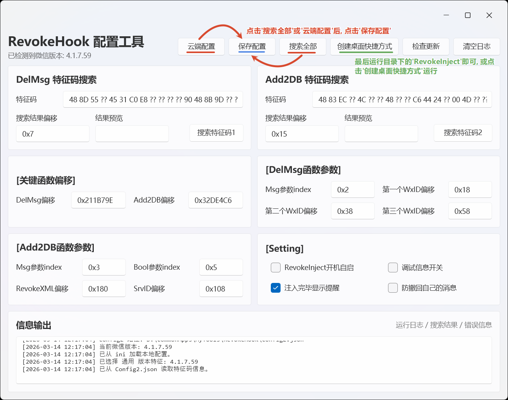The height and width of the screenshot is (400, 508).
Task: Click Add2DB 搜索结果偏移 field 0x15
Action: coord(302,134)
